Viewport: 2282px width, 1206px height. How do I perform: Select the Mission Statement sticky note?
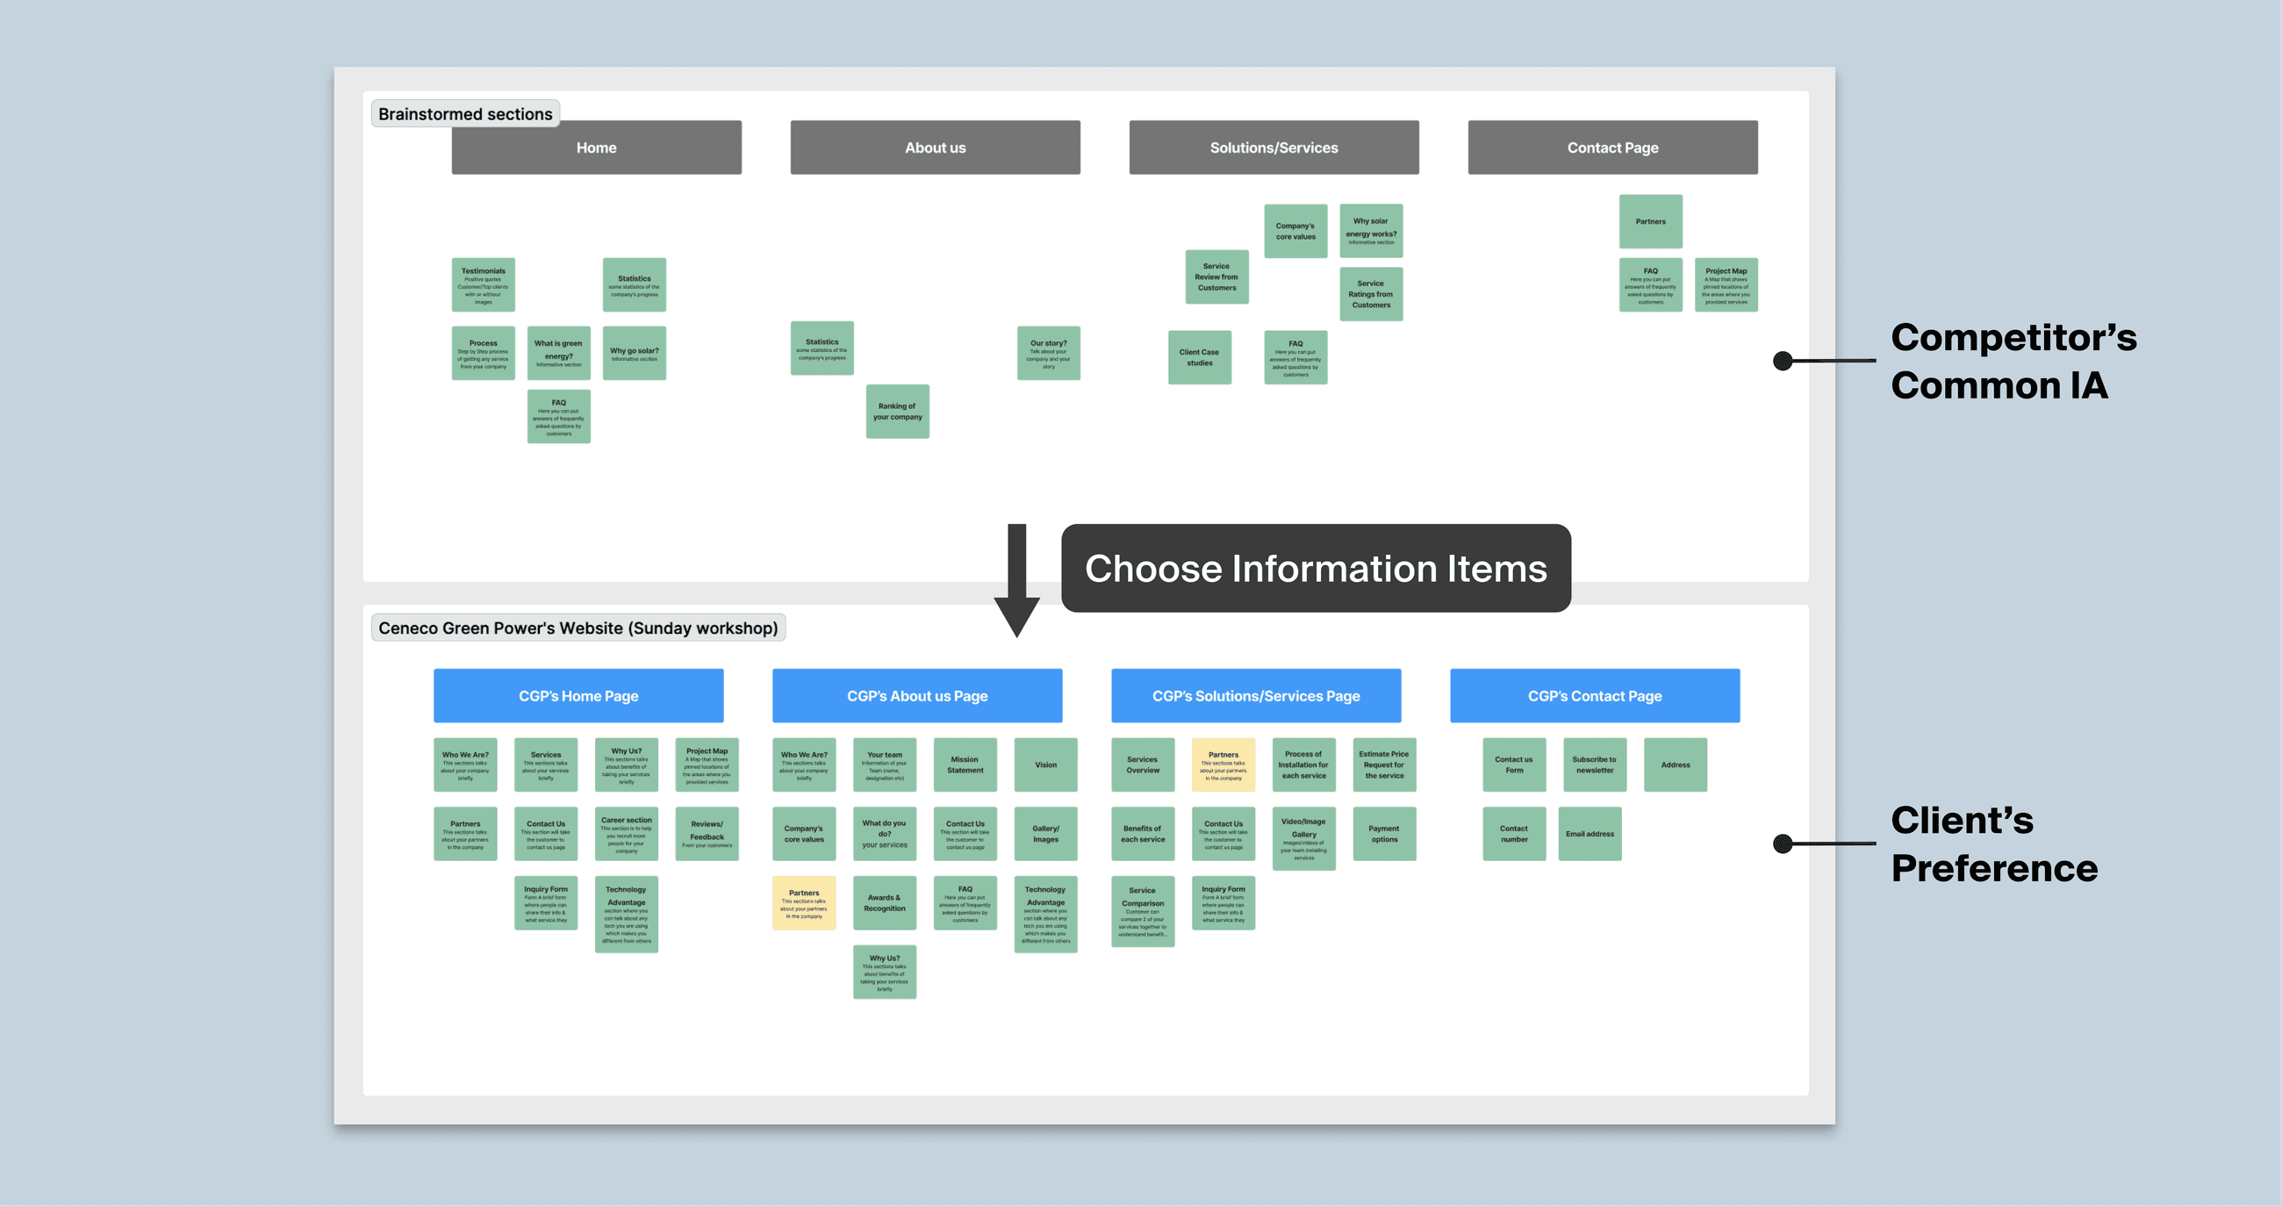pos(965,765)
